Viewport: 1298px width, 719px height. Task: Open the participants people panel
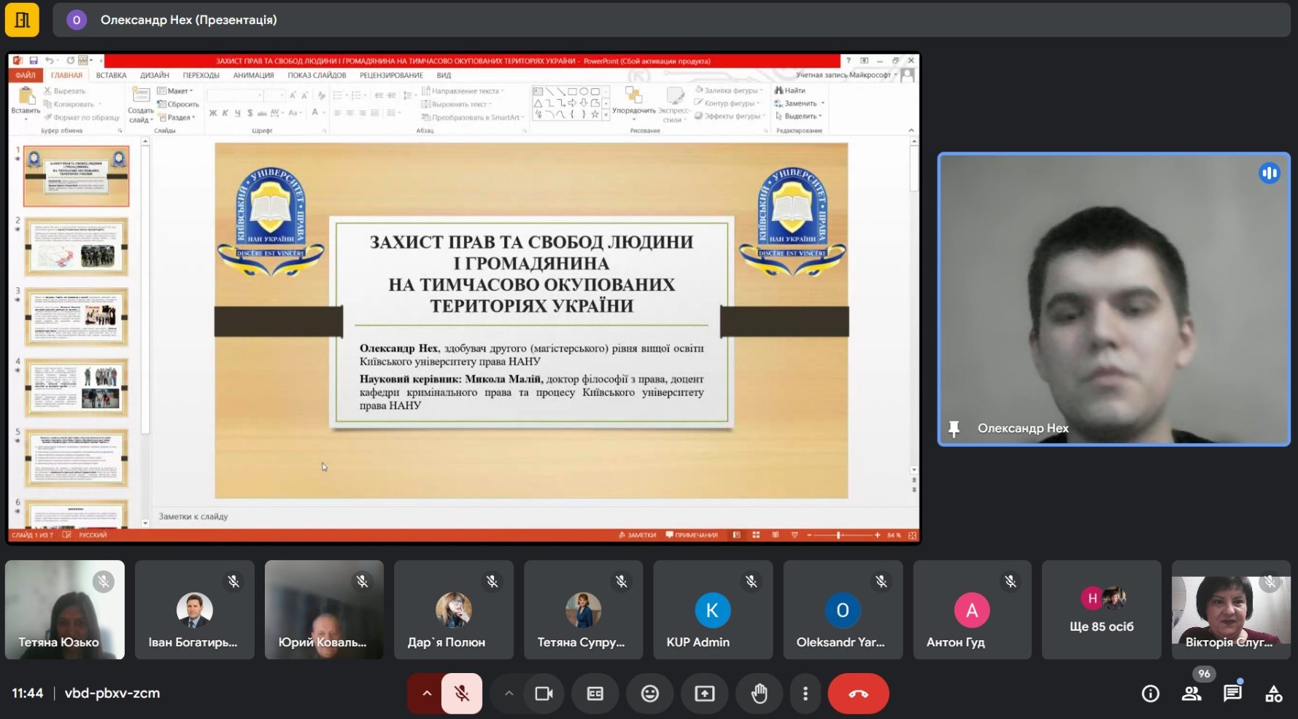tap(1191, 693)
